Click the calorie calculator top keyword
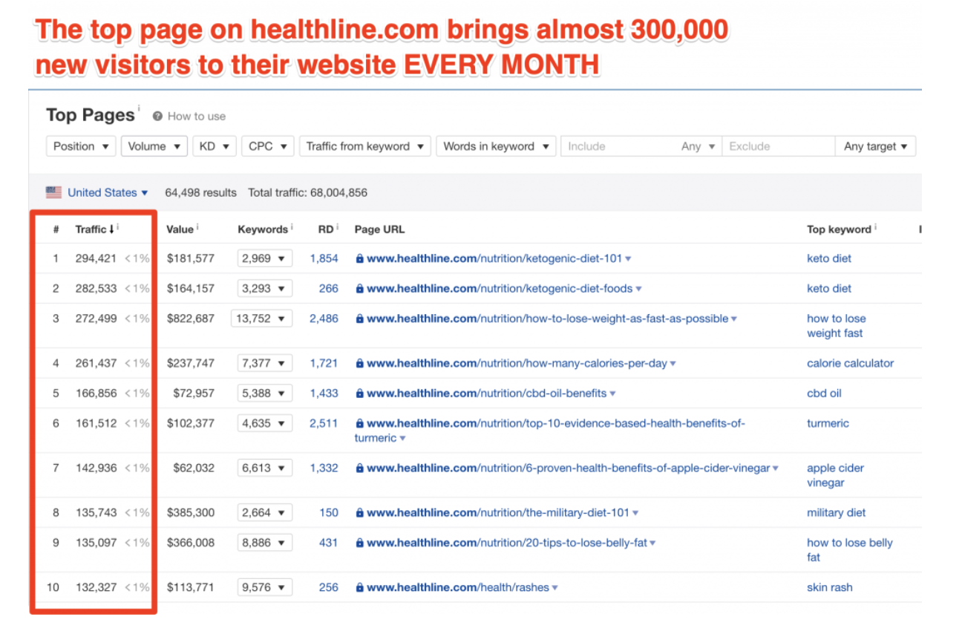Image resolution: width=965 pixels, height=634 pixels. coord(850,363)
